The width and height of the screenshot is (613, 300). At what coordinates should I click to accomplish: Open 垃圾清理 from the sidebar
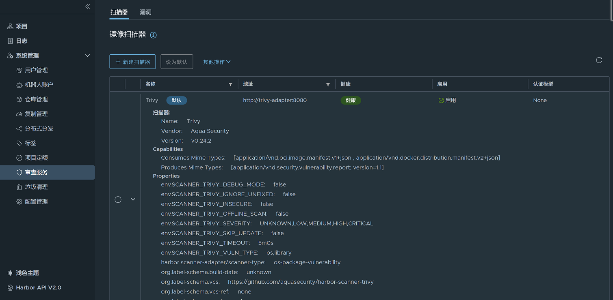[36, 187]
